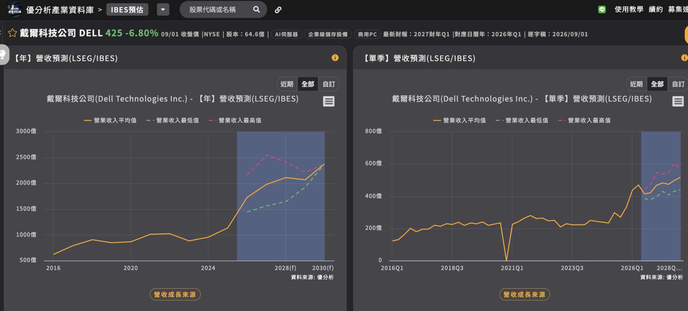Click the 2030(f) label on annual chart axis
The image size is (688, 311).
(323, 268)
